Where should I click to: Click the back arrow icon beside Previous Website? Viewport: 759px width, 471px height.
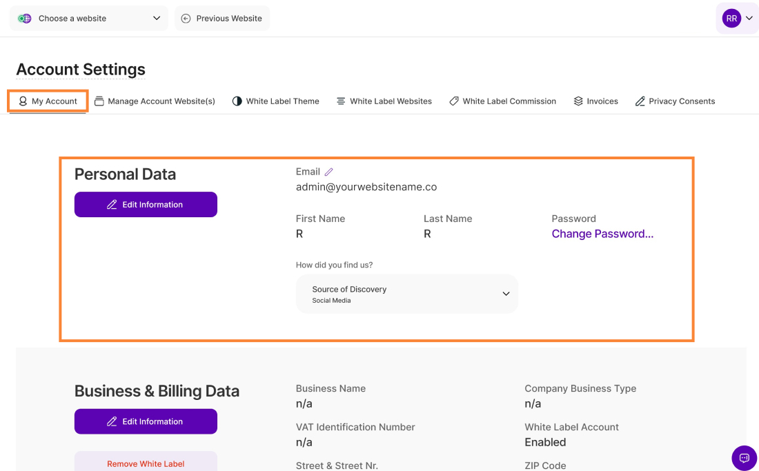point(186,19)
